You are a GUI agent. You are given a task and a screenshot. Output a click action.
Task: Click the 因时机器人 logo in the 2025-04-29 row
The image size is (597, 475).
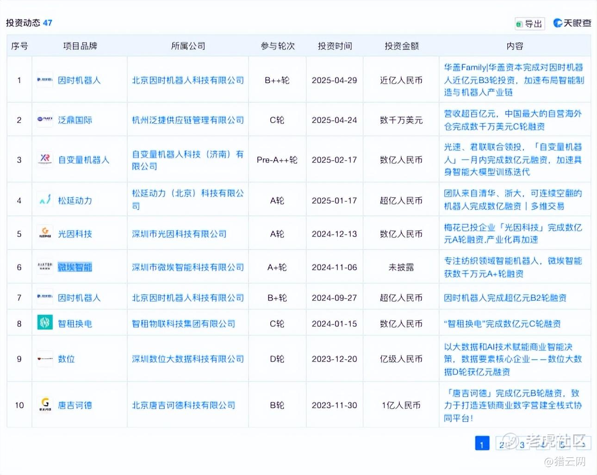45,80
